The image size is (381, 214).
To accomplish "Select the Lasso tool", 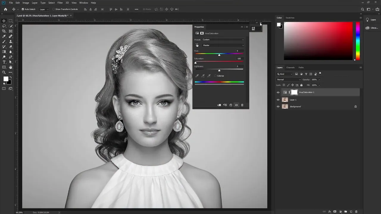I will pyautogui.click(x=4, y=26).
